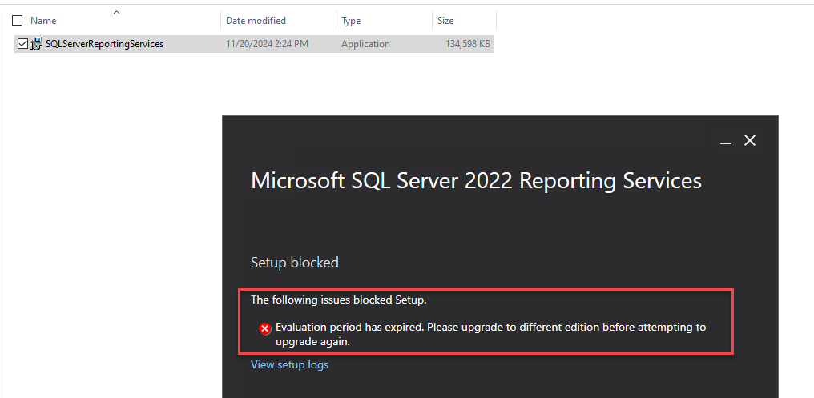Viewport: 814px width, 398px height.
Task: Click the Type column header
Action: pos(352,21)
